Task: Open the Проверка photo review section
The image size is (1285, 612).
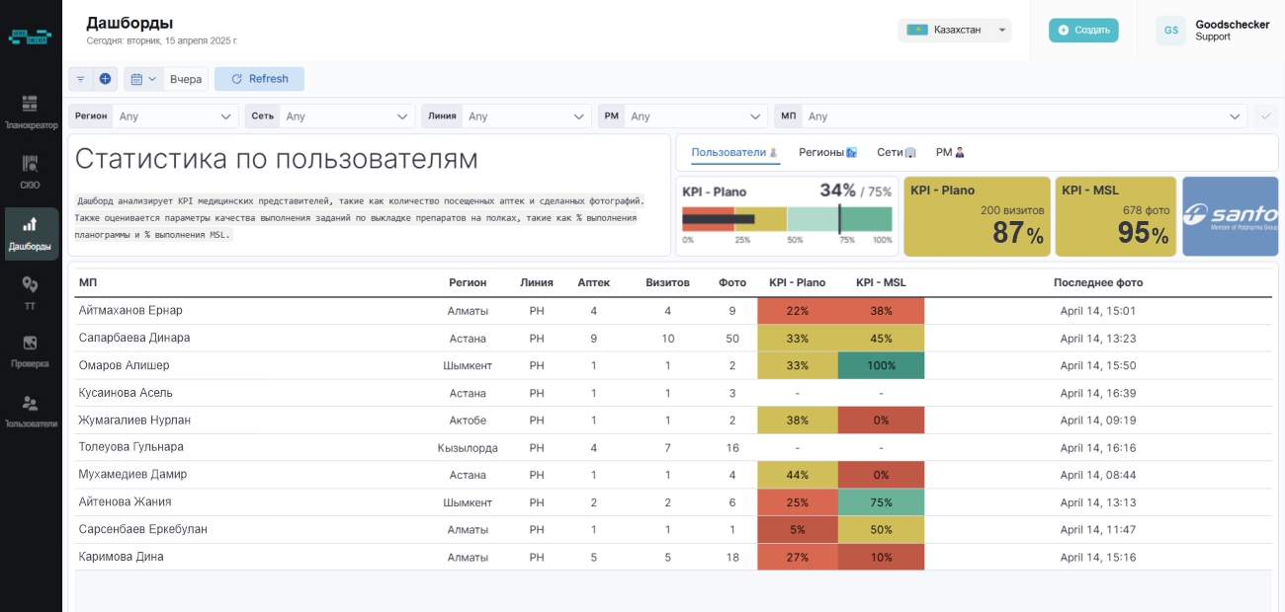Action: point(30,350)
